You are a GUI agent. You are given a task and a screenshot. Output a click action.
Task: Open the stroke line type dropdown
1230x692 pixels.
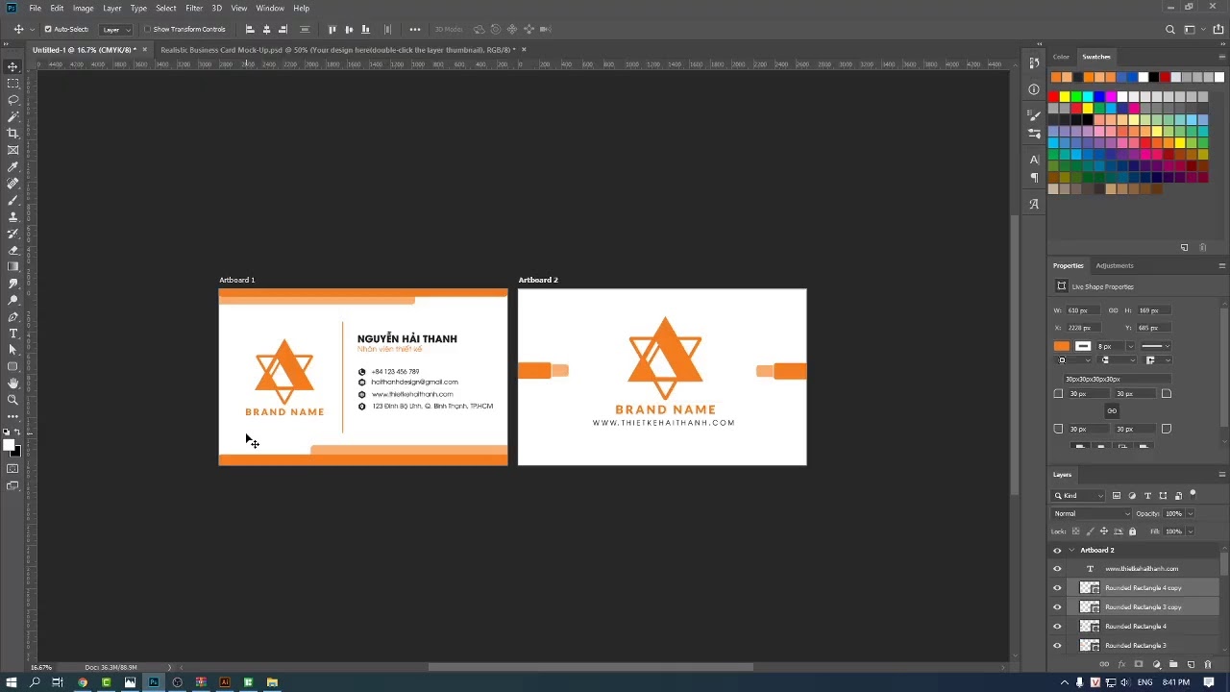point(1154,346)
